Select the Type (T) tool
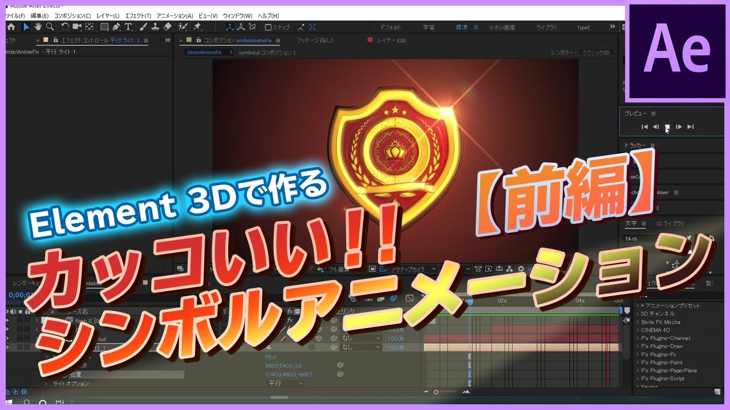Screen dimensions: 730x410 [128, 27]
